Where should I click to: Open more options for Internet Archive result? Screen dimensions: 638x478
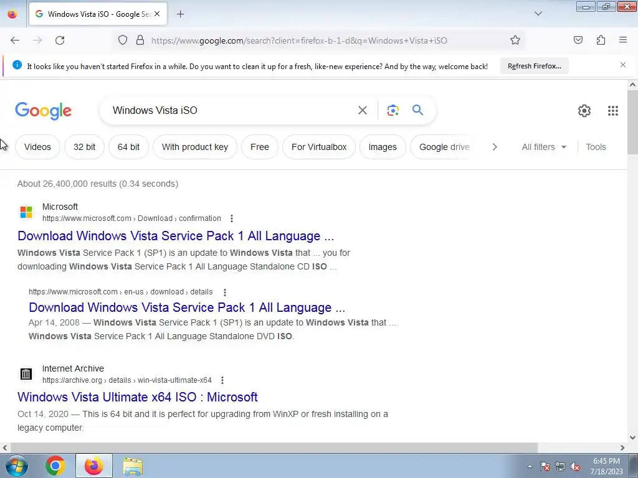(222, 380)
